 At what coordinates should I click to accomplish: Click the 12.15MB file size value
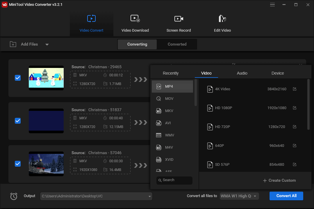point(116,127)
